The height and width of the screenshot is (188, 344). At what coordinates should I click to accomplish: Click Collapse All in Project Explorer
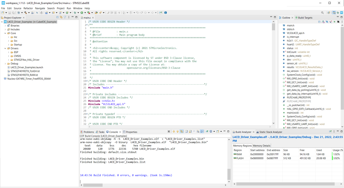tap(57, 17)
